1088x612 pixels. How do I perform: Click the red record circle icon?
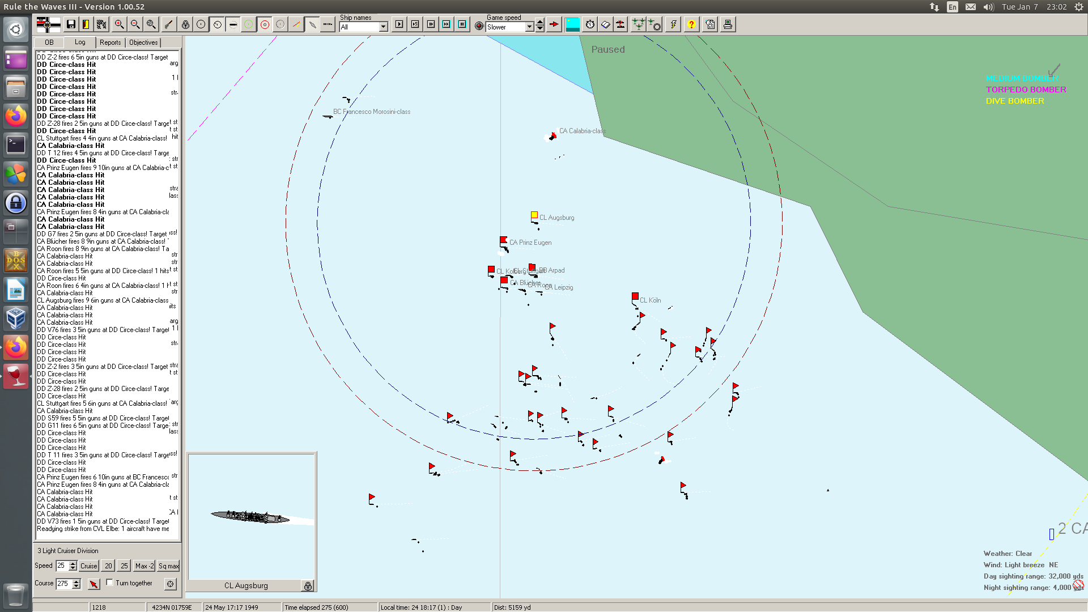tap(479, 26)
